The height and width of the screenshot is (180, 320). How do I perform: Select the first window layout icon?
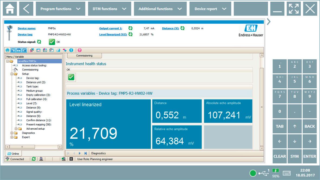13,50
